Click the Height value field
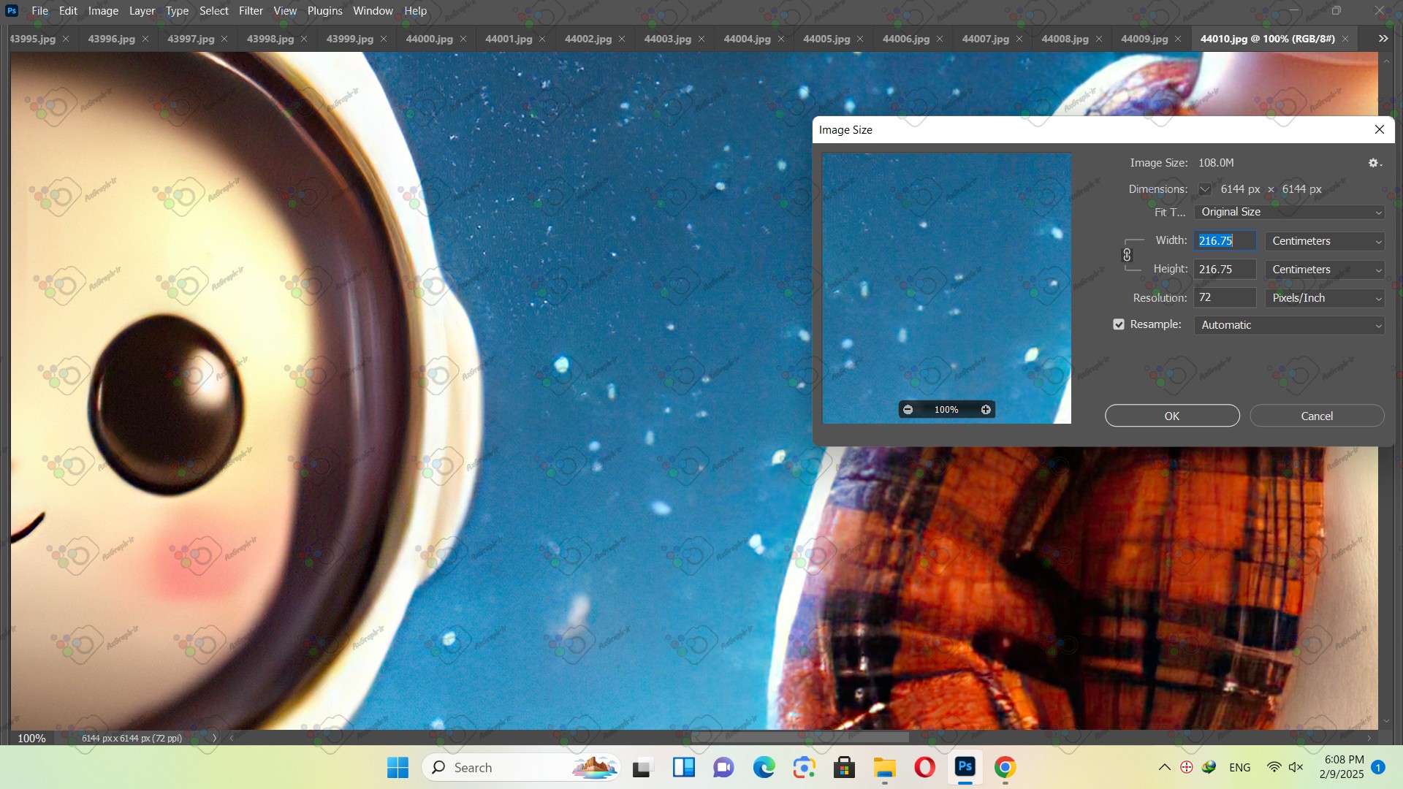1403x789 pixels. point(1225,269)
